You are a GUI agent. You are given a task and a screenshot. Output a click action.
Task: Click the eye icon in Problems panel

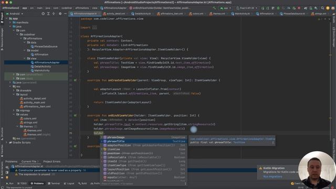coord(7,167)
